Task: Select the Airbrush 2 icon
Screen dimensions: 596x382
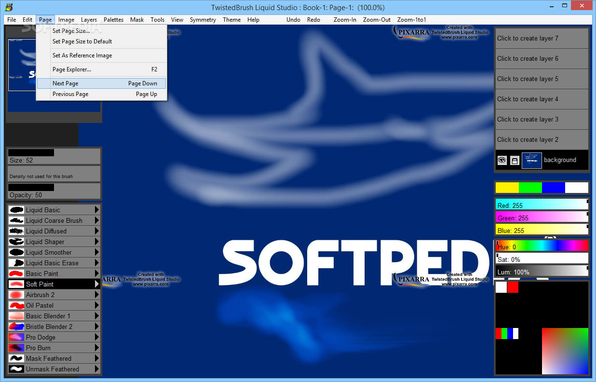Action: coord(16,295)
